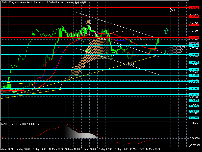Screen dimensions: 202x152
Task: Click the 1.39670 price scale value
Action: click(194, 72)
